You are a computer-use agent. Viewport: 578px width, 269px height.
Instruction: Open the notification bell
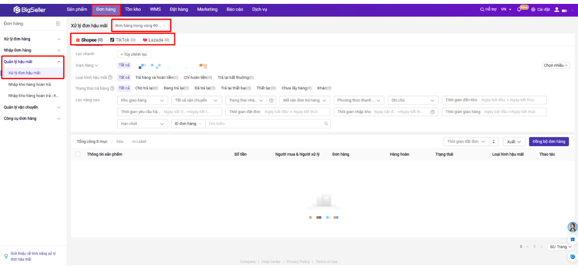click(519, 9)
